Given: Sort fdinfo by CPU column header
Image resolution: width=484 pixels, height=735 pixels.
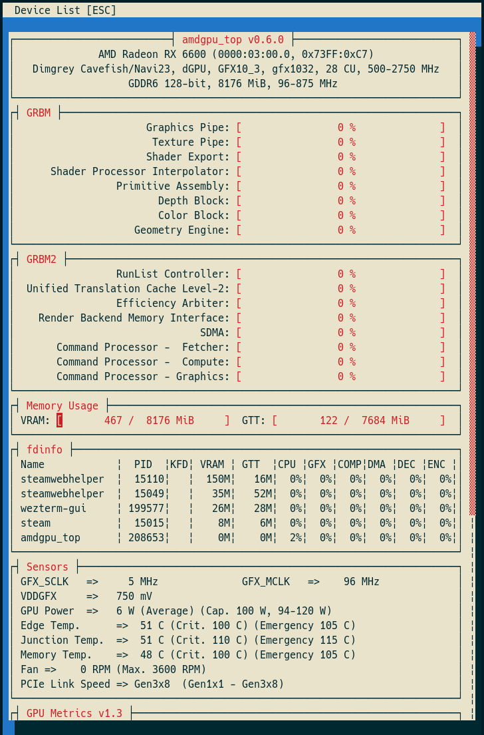Looking at the screenshot, I should point(287,465).
